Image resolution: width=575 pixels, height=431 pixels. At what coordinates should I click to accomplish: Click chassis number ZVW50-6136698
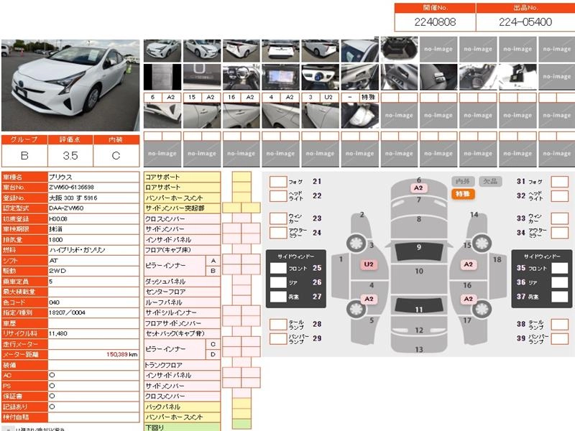[x=71, y=187]
